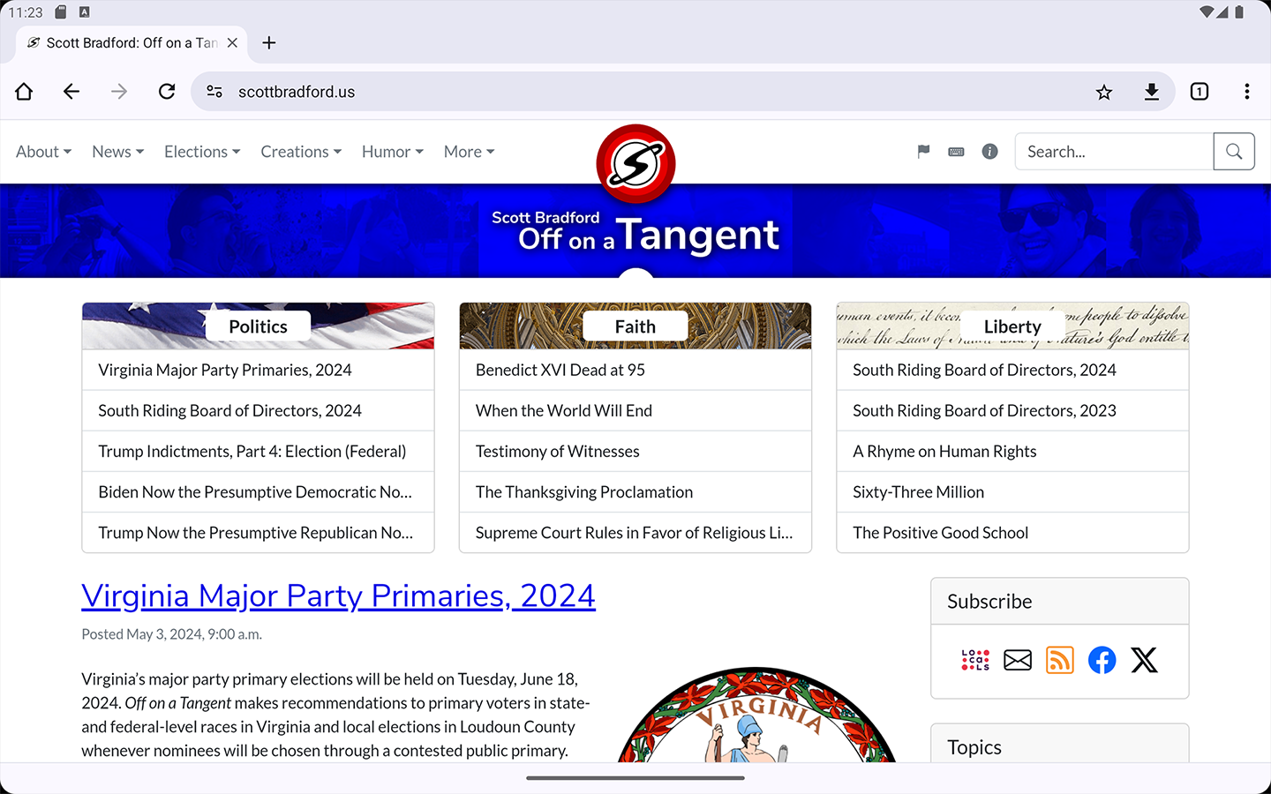
Task: Open the Virginia Major Party Primaries, 2024 headline
Action: click(338, 596)
